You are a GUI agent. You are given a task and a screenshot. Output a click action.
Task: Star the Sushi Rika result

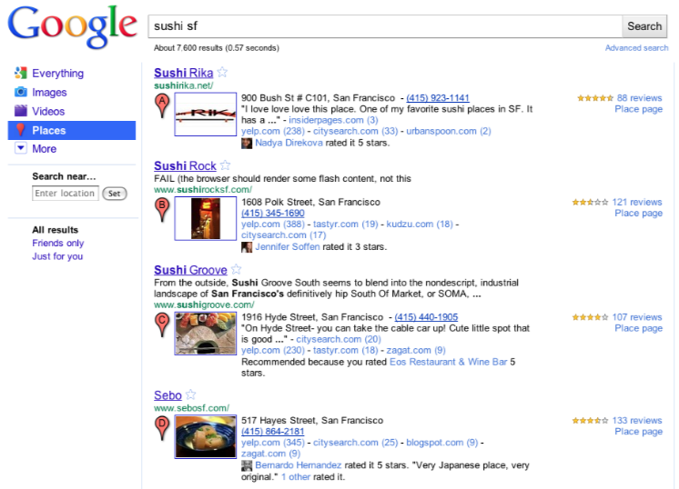222,72
